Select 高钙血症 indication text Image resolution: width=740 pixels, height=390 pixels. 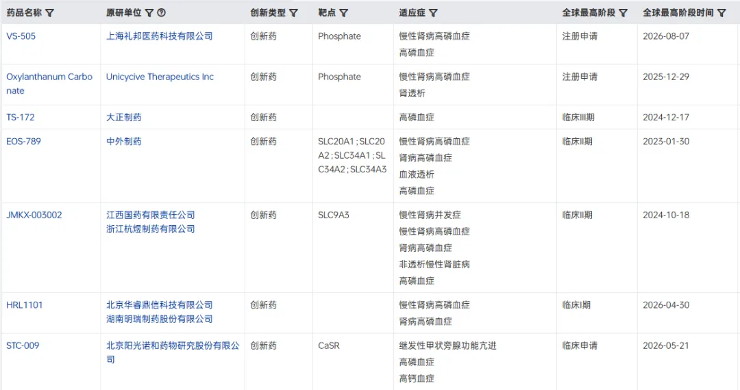pos(417,378)
